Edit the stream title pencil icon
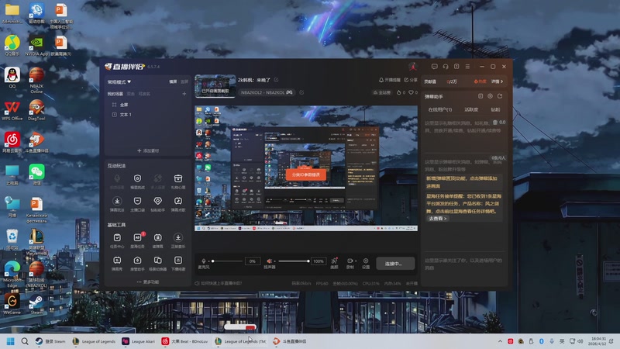 [276, 80]
